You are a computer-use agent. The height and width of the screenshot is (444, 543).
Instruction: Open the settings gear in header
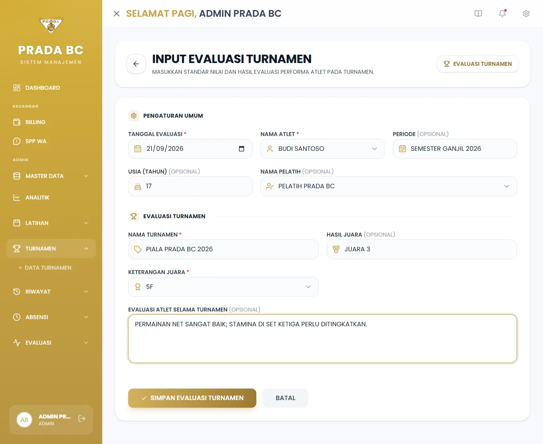526,14
